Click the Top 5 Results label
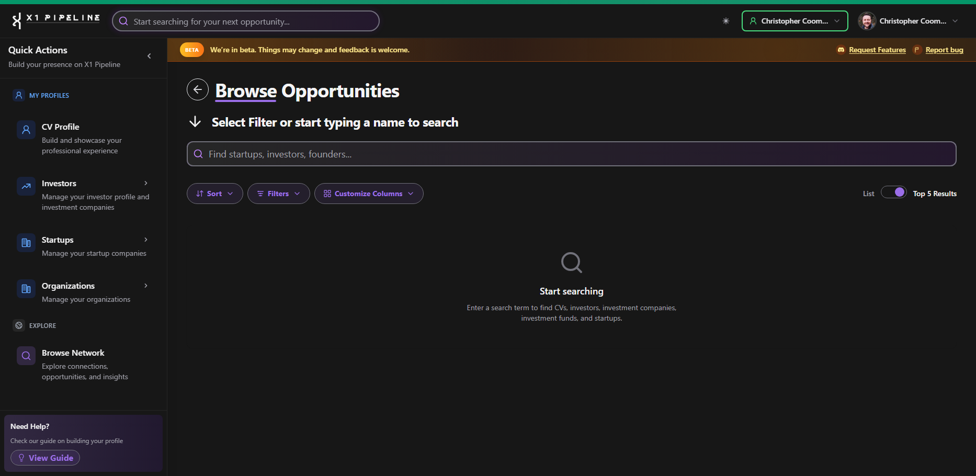The image size is (976, 476). point(935,194)
